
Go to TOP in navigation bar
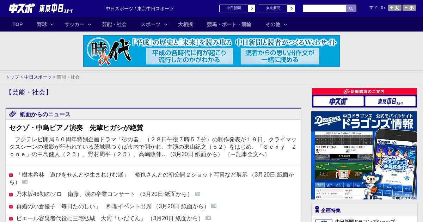point(18,24)
